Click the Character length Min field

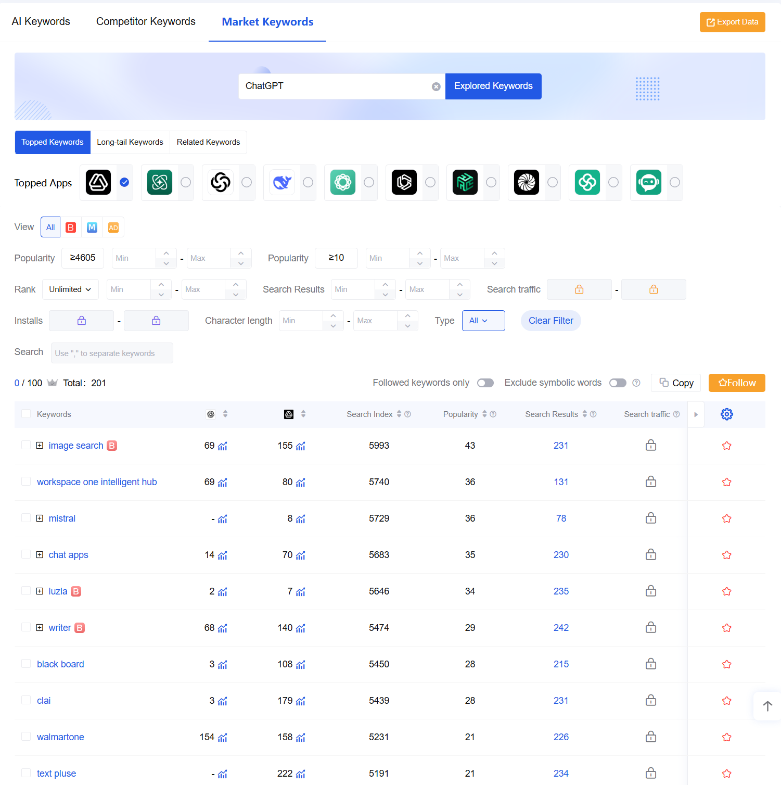pos(302,321)
